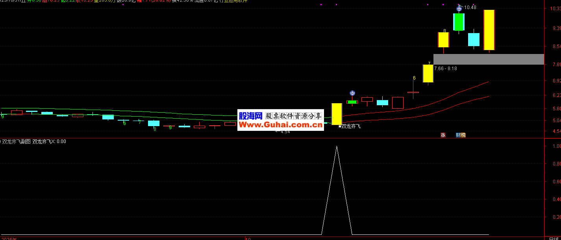
Task: Click the 榜 ranking marker icon
Action: tap(463, 135)
